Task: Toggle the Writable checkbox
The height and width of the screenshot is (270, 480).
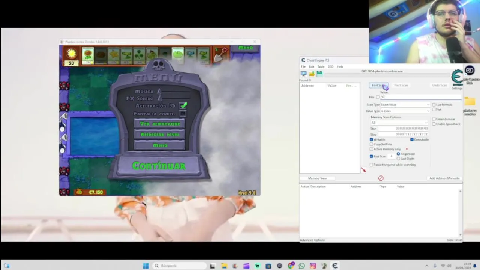Action: coord(371,139)
